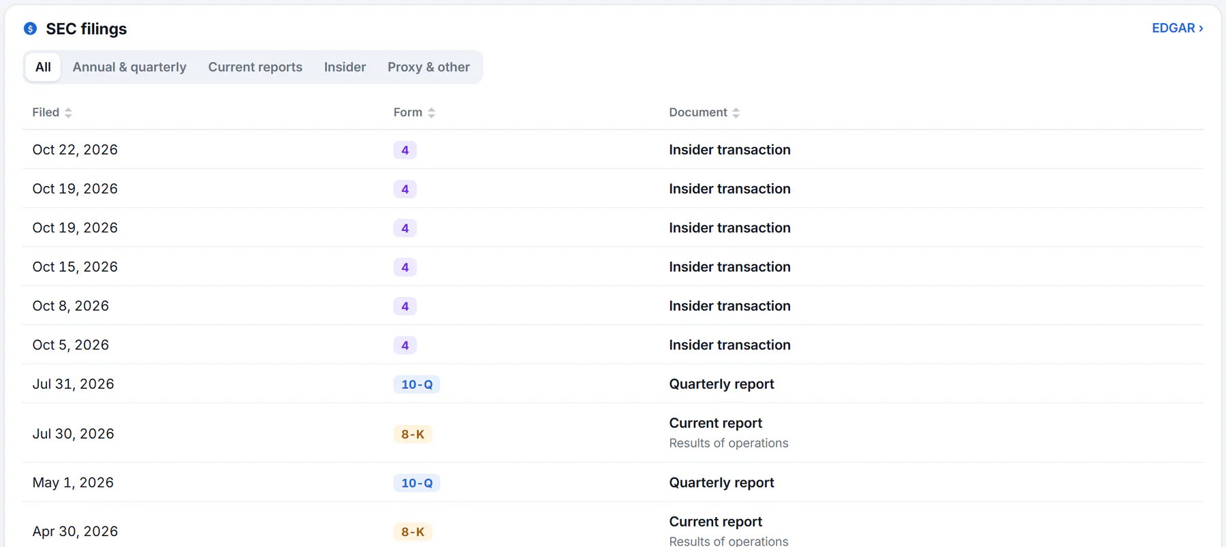Switch to Proxy & other tab
The width and height of the screenshot is (1226, 547).
[428, 67]
